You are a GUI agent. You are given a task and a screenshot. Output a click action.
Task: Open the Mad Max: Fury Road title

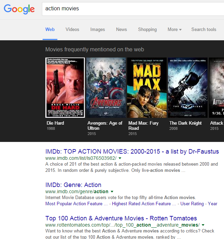click(143, 126)
